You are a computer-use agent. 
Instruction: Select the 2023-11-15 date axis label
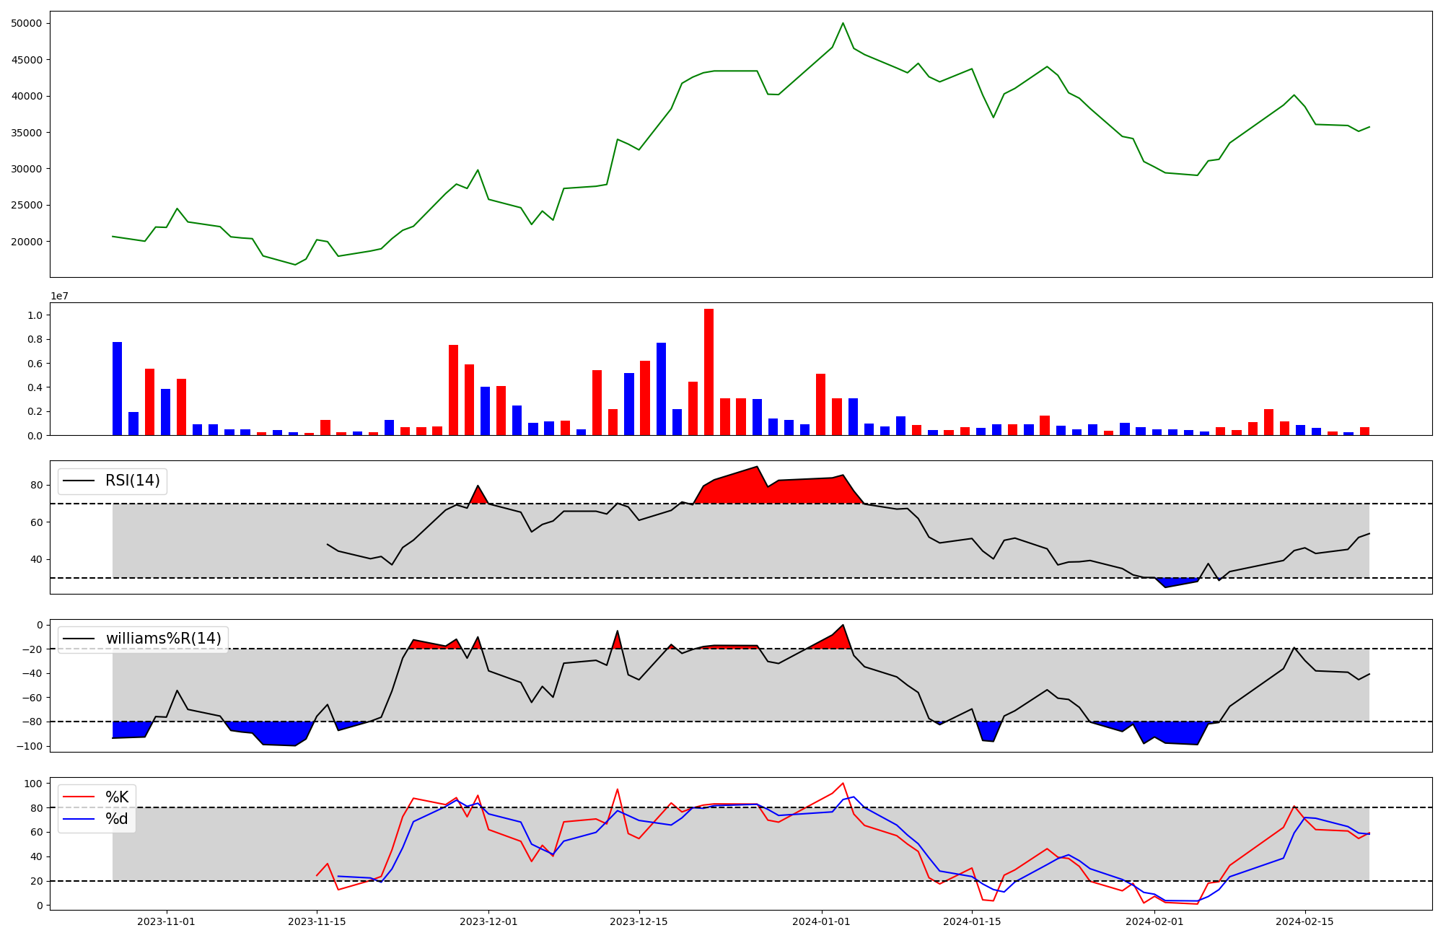pyautogui.click(x=317, y=921)
